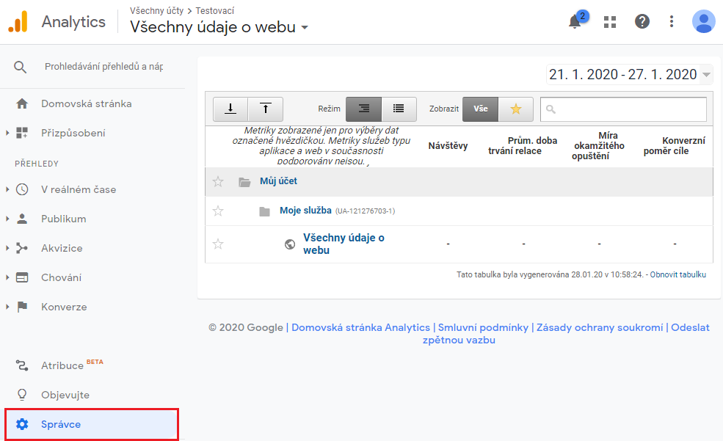The width and height of the screenshot is (723, 441).
Task: Click the Publikum person icon
Action: 22,219
